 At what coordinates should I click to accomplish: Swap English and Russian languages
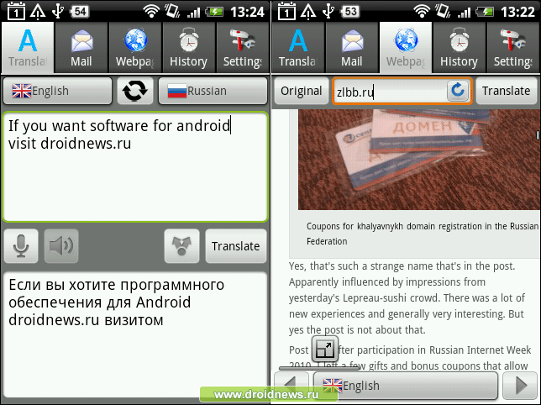[134, 92]
